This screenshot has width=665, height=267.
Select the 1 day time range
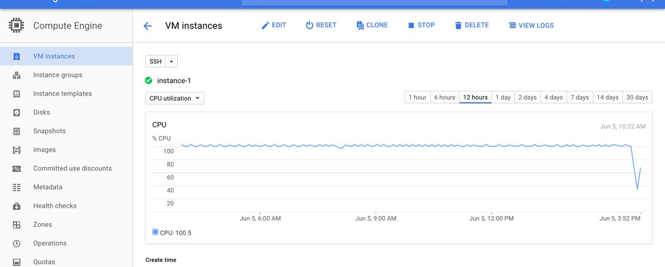click(x=503, y=97)
